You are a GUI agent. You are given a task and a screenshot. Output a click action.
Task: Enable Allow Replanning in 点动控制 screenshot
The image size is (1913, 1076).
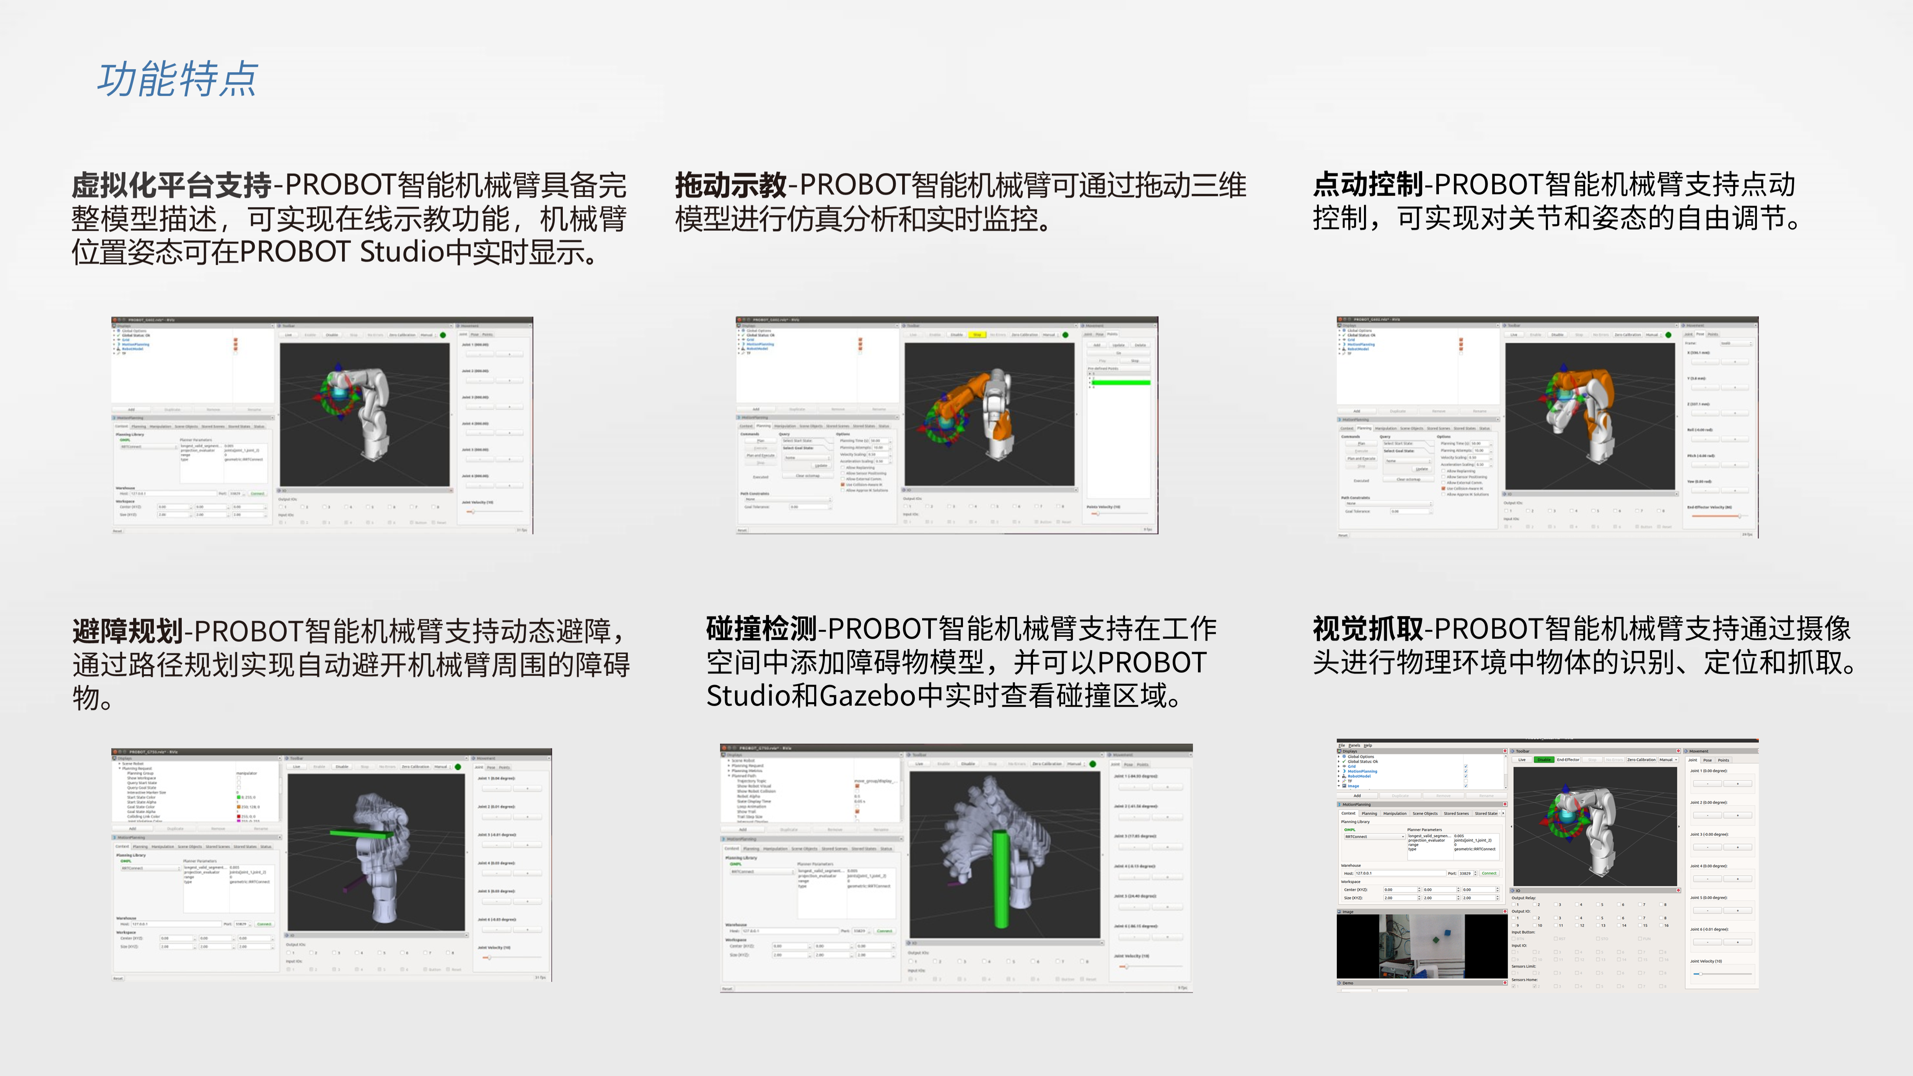(x=1444, y=471)
